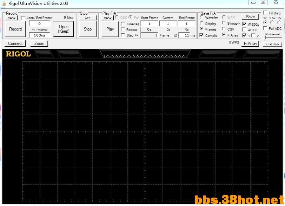Tick the Time tag checkbox

coord(123,24)
